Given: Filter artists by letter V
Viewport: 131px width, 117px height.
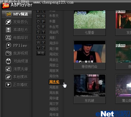Looking at the screenshot, I should pos(43,37).
